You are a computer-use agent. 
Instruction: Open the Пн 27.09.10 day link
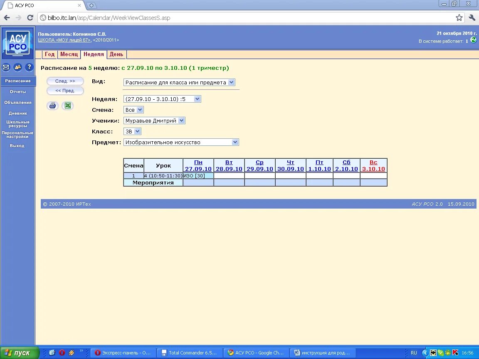[x=198, y=165]
